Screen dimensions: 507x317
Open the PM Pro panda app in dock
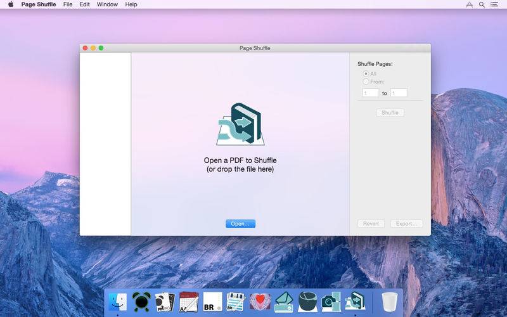point(165,302)
